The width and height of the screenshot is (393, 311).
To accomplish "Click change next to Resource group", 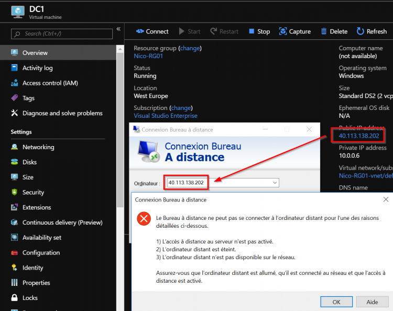I will 190,48.
